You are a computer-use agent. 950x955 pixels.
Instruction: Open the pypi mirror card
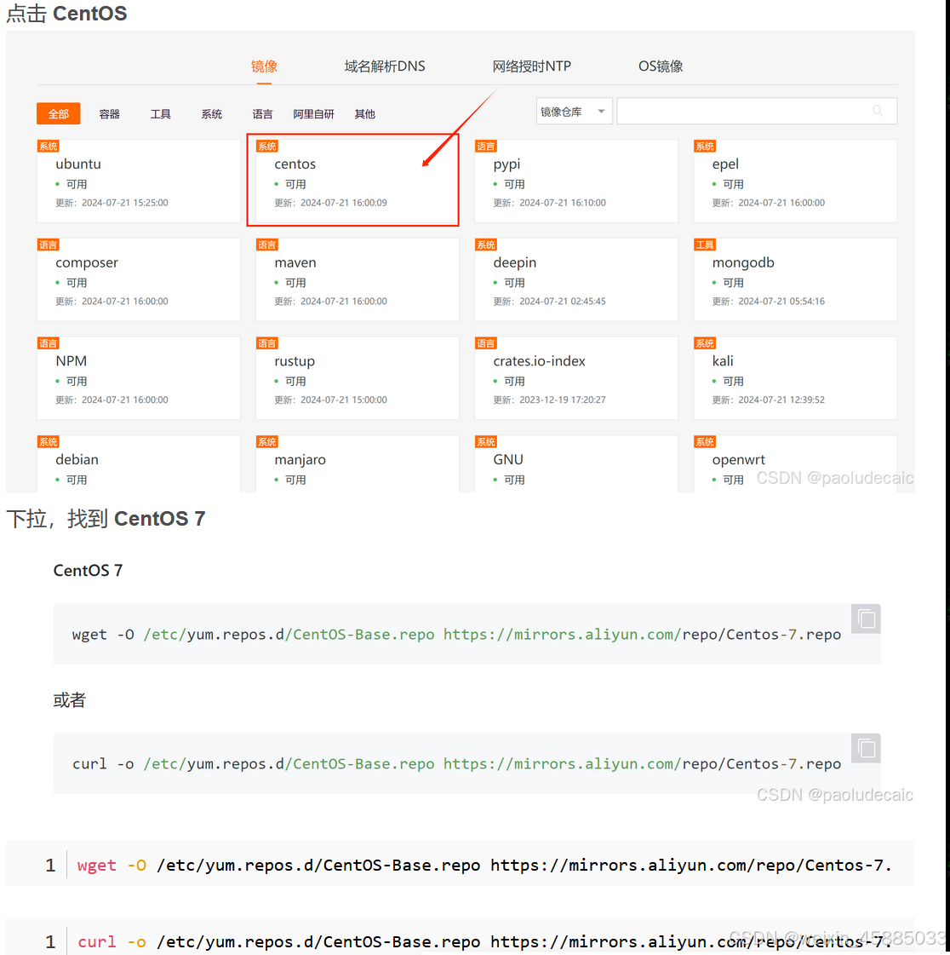tap(576, 181)
